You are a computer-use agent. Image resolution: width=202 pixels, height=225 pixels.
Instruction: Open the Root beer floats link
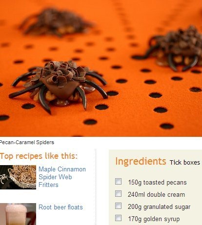click(61, 207)
